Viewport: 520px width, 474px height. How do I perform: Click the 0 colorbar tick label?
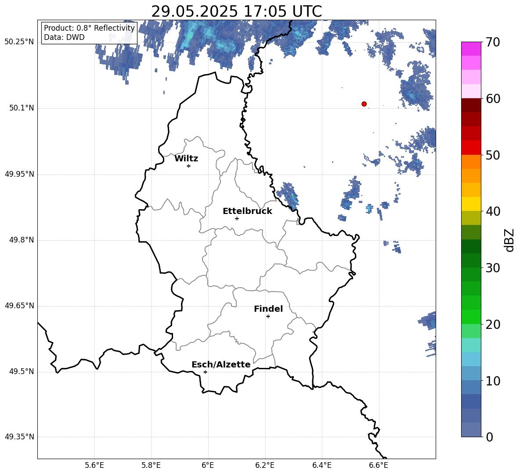pos(490,437)
